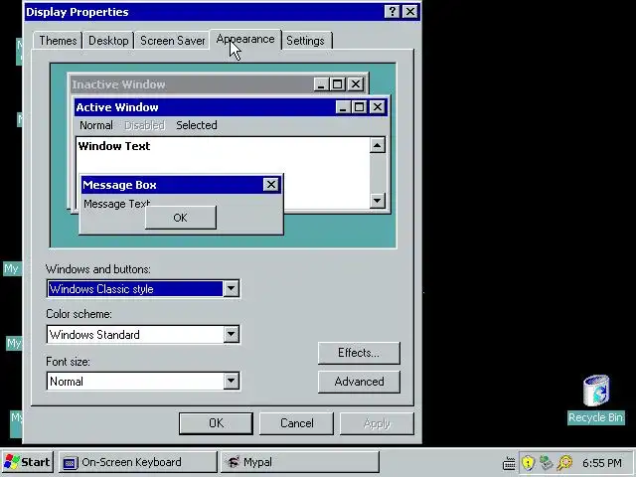
Task: Select the Windows Classic style combo field
Action: coord(143,289)
